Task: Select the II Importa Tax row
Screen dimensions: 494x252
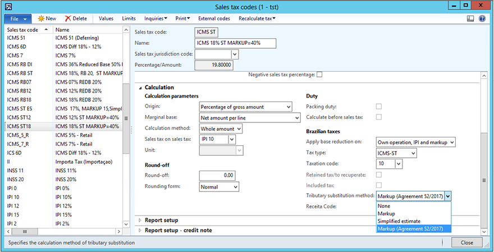Action: tap(63, 162)
